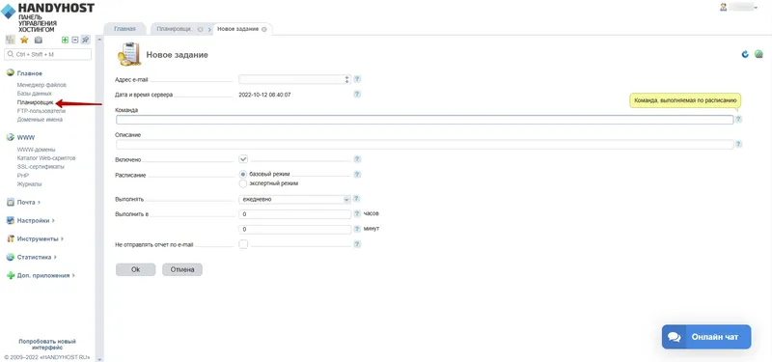
Task: Collapse the WWW menu section
Action: pyautogui.click(x=26, y=138)
